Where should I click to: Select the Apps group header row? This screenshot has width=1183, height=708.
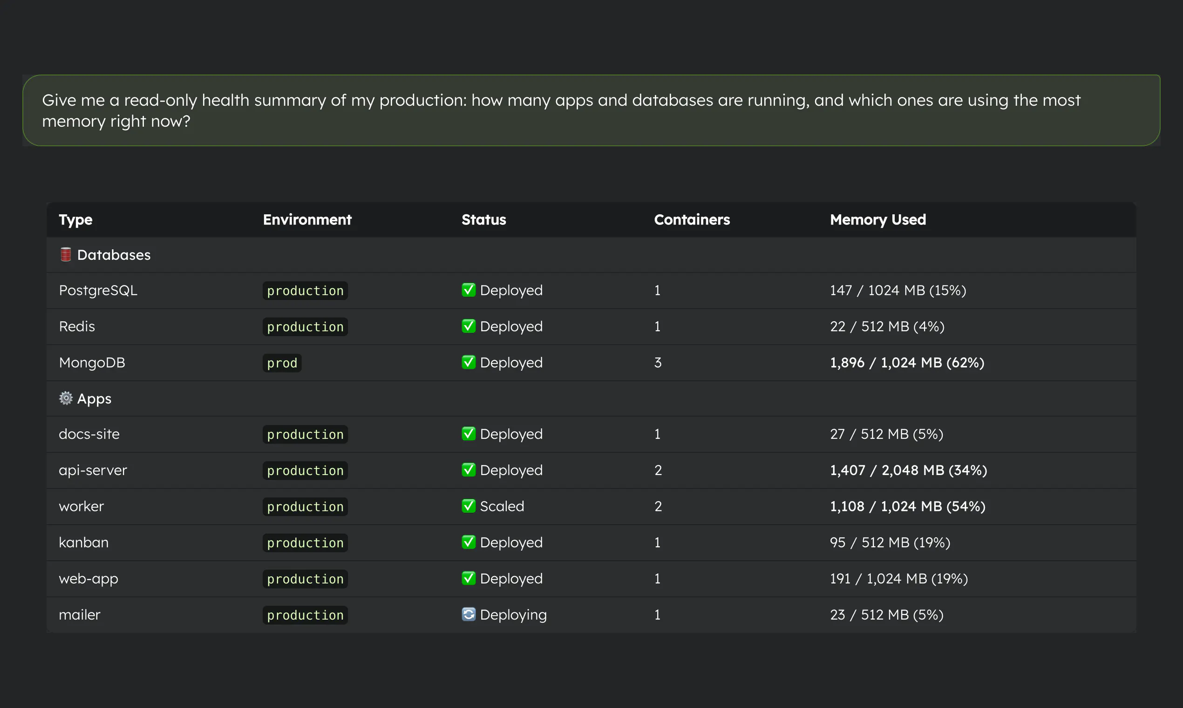pos(591,398)
